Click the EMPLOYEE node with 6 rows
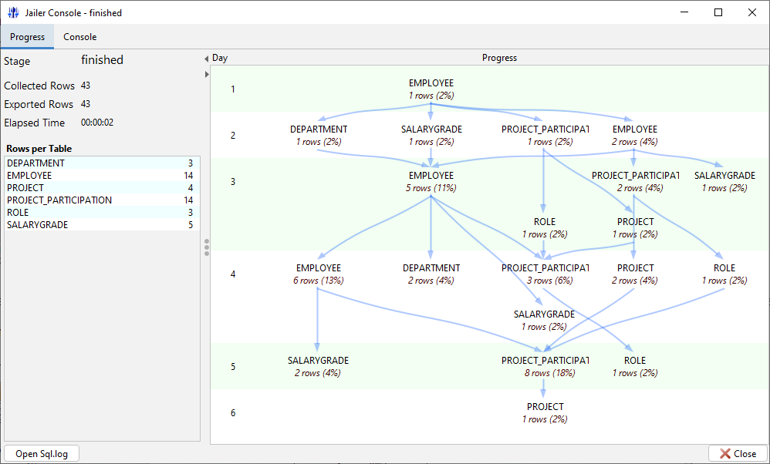The width and height of the screenshot is (770, 464). point(318,274)
